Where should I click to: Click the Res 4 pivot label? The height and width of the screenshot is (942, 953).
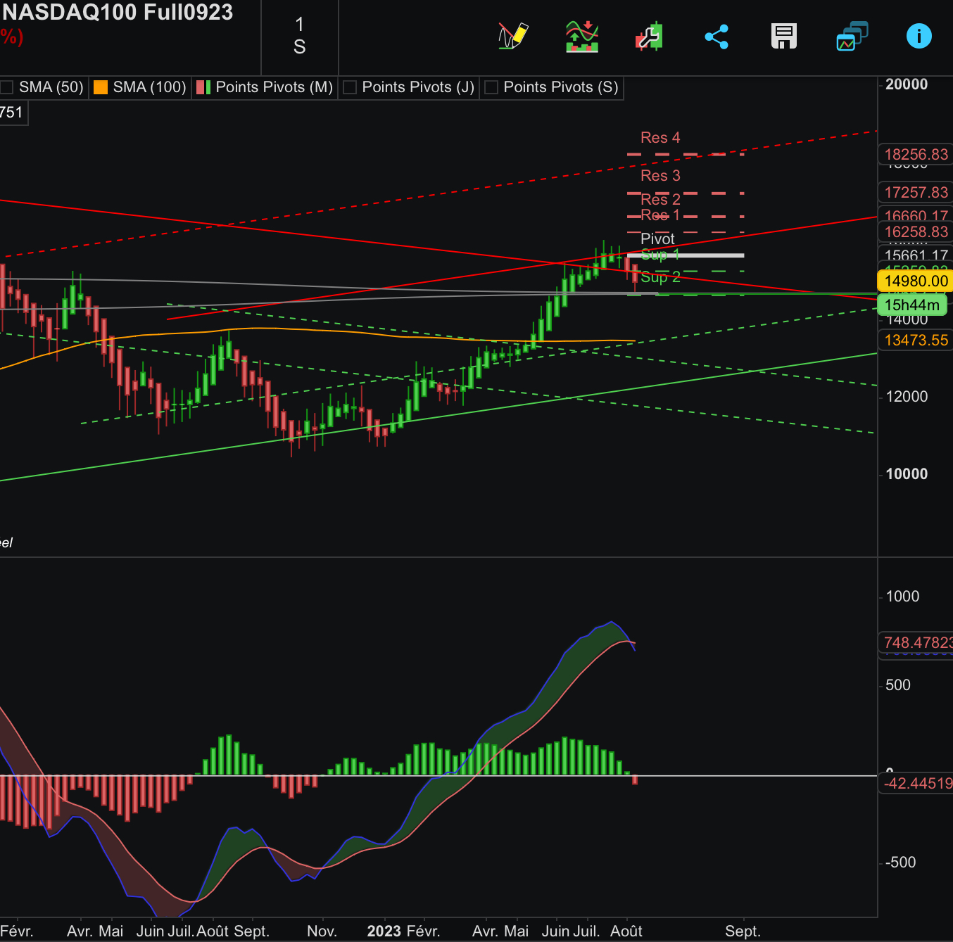660,138
